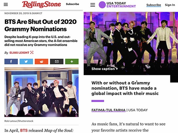The height and width of the screenshot is (133, 178).
Task: Share article on Facebook
Action: tap(11, 62)
